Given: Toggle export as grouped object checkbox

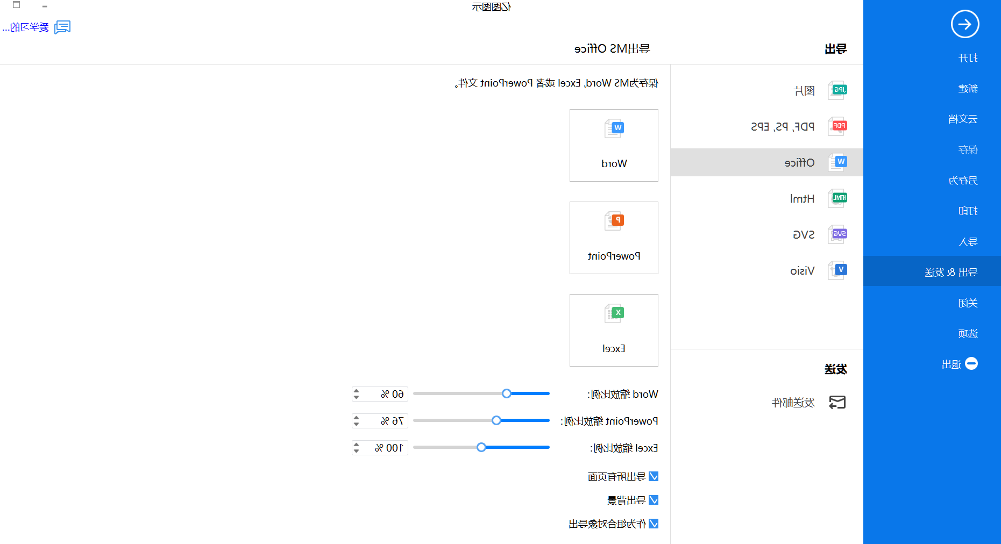Looking at the screenshot, I should (654, 524).
